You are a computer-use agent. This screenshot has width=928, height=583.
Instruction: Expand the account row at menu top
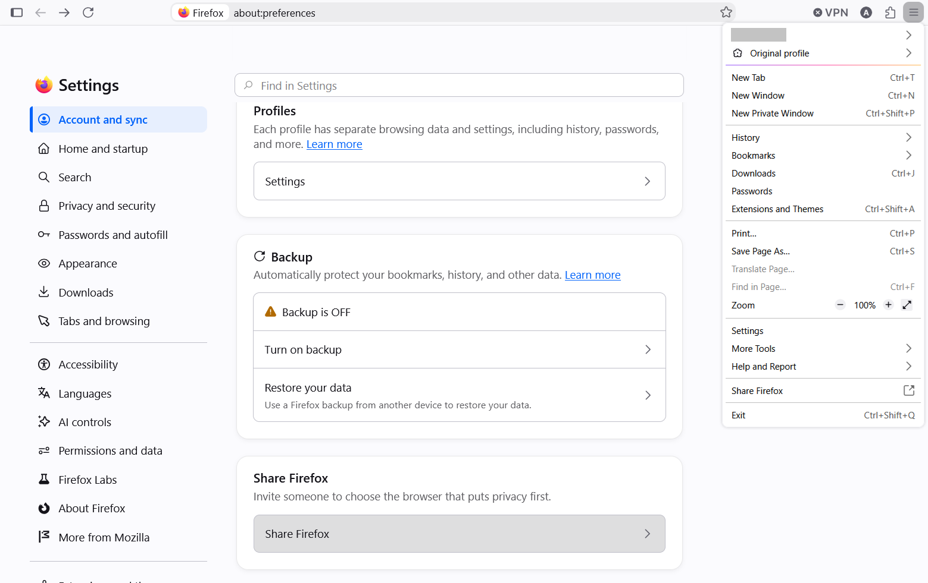[823, 35]
